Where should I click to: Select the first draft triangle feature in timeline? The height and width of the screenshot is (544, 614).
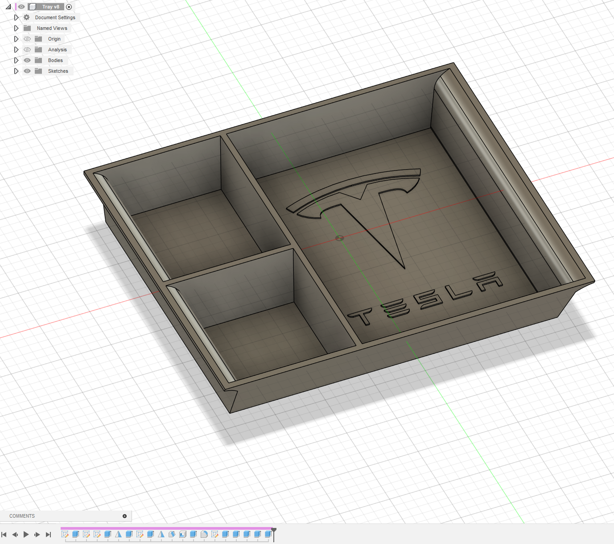point(119,534)
